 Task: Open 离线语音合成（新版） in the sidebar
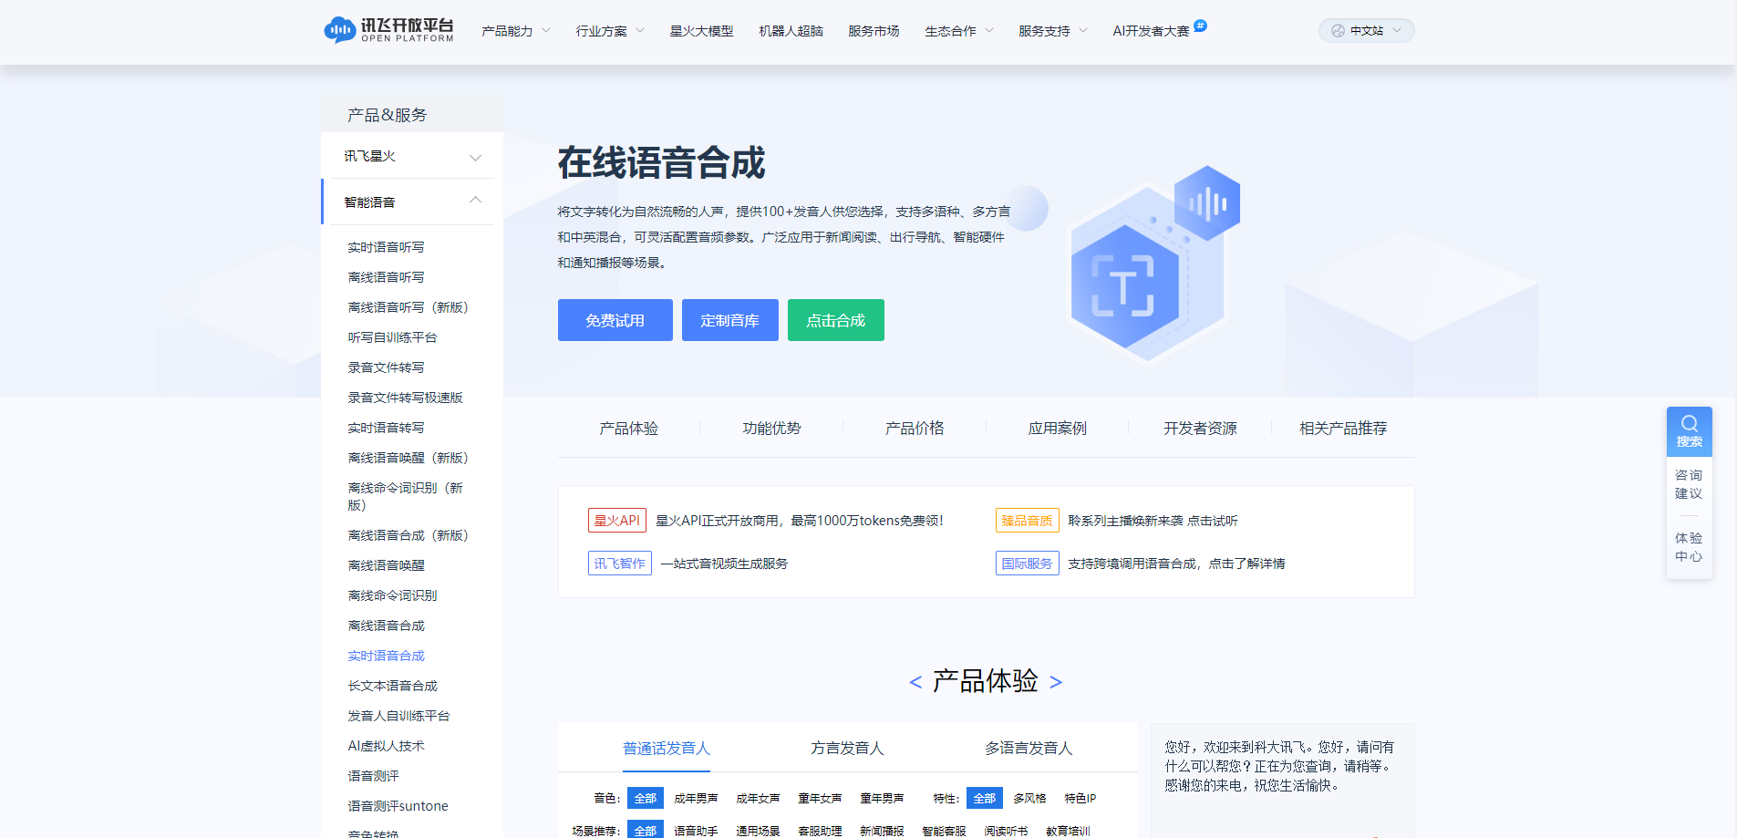(408, 535)
